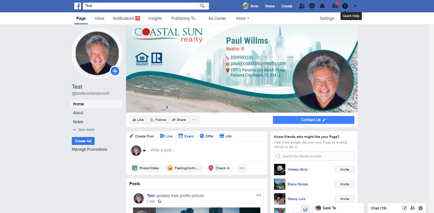Switch to the Insights tab

155,18
